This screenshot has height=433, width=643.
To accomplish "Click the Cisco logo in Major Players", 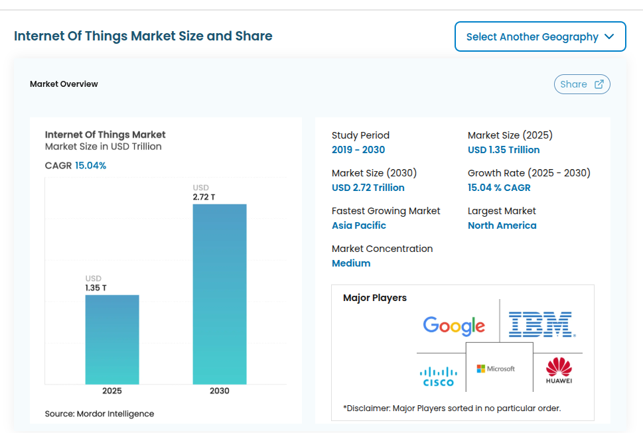I will point(439,377).
